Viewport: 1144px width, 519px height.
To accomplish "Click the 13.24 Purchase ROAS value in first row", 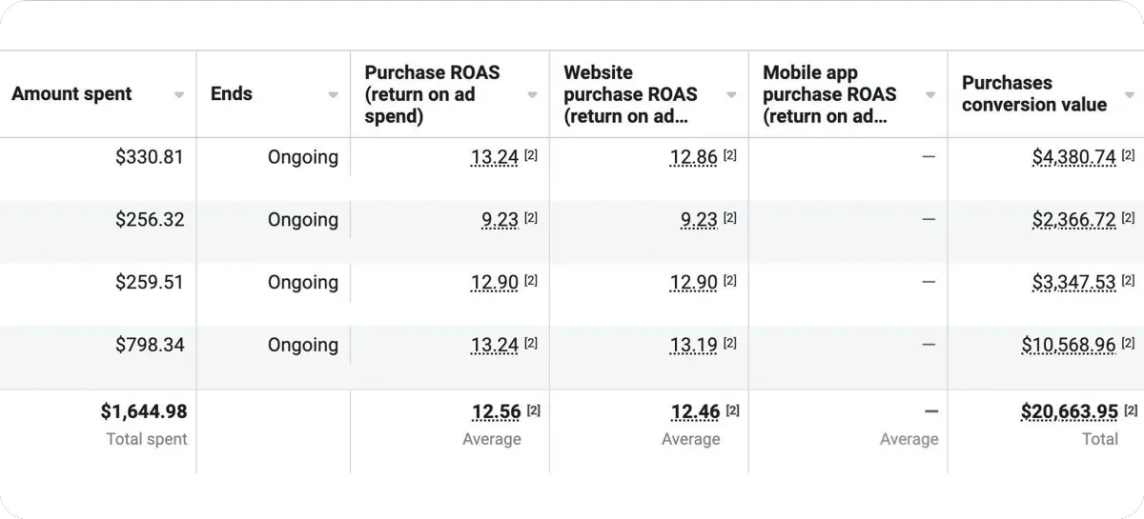I will [495, 157].
